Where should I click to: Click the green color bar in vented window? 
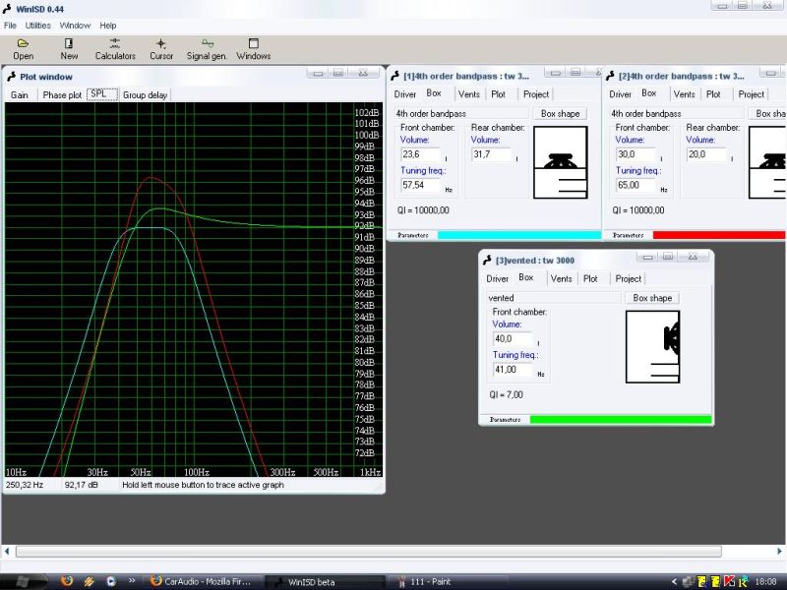point(620,420)
